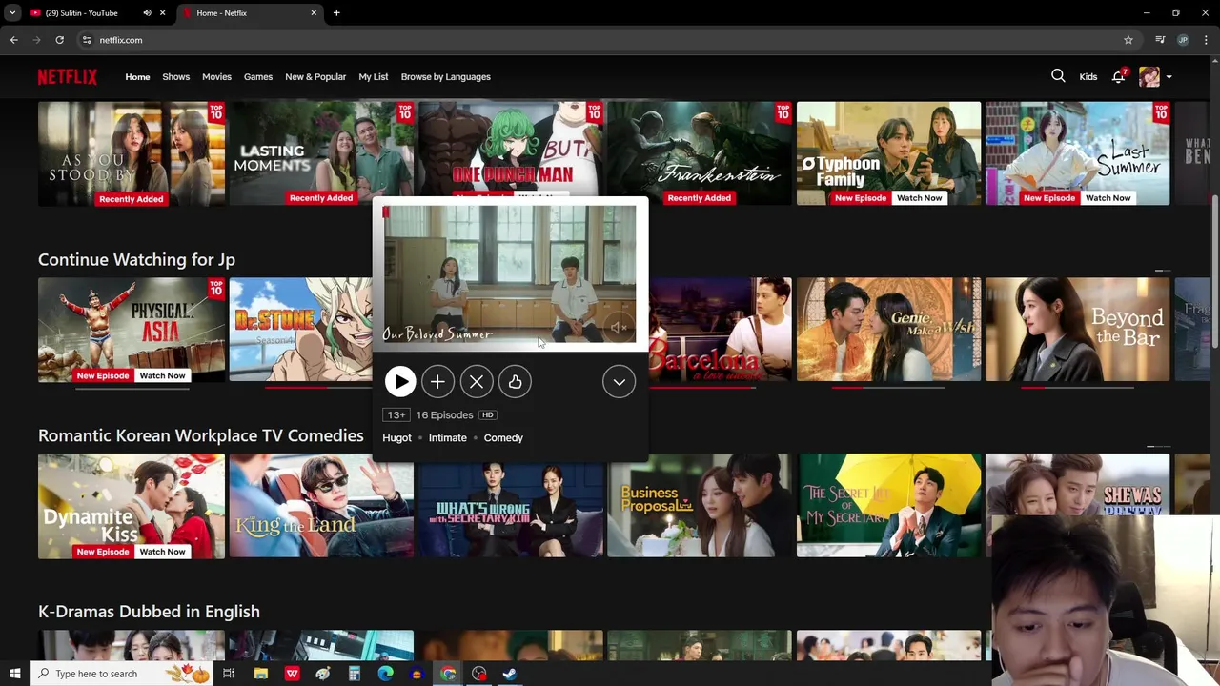Open the Shows navigation item
The height and width of the screenshot is (686, 1220).
[175, 77]
